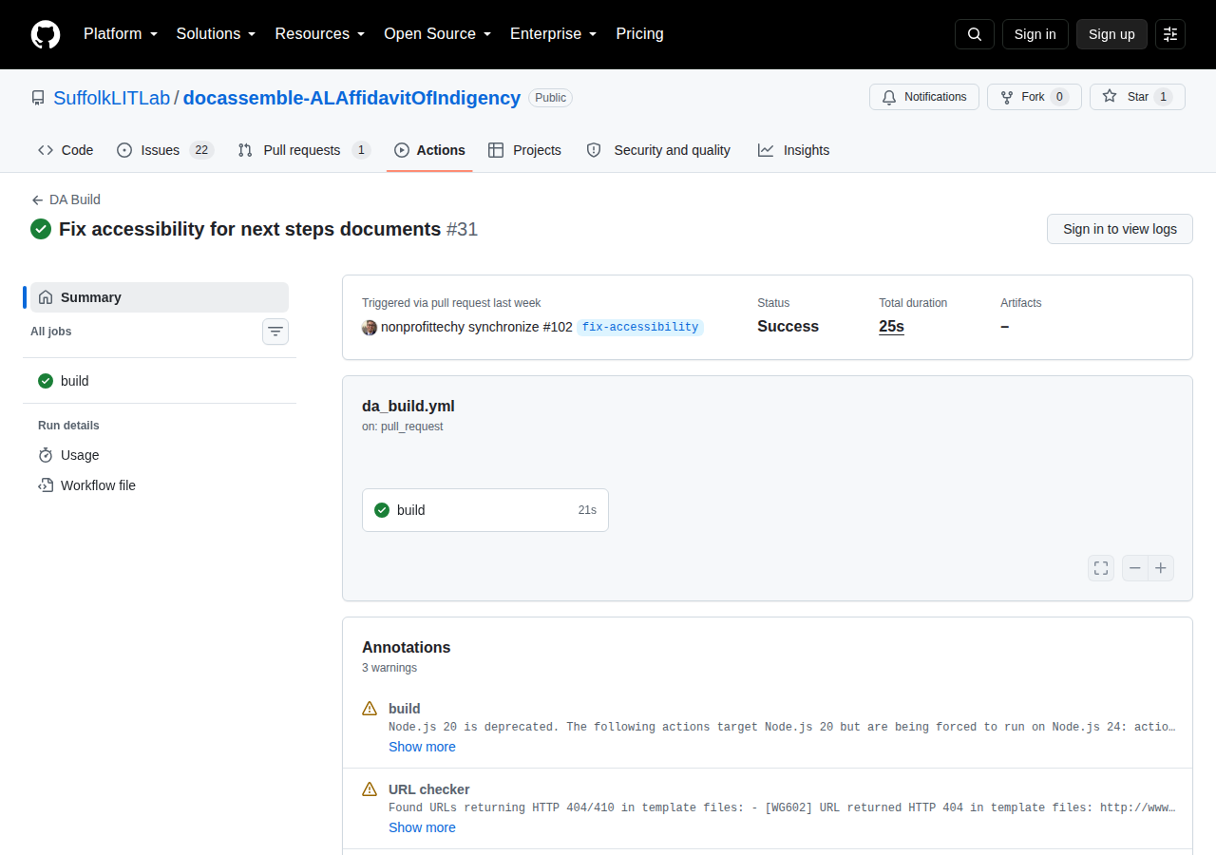Image resolution: width=1216 pixels, height=855 pixels.
Task: Click the Sign up button
Action: pos(1111,34)
